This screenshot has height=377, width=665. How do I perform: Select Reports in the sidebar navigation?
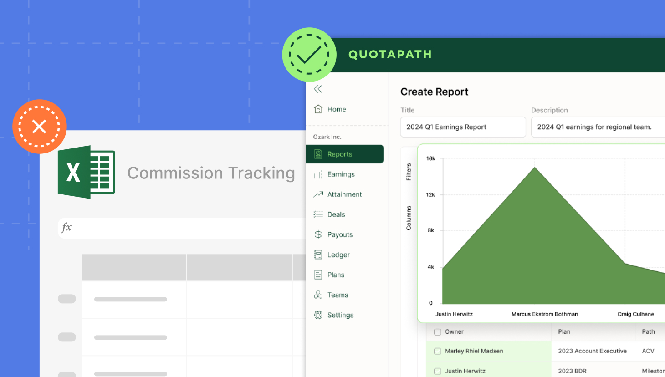[x=345, y=154]
